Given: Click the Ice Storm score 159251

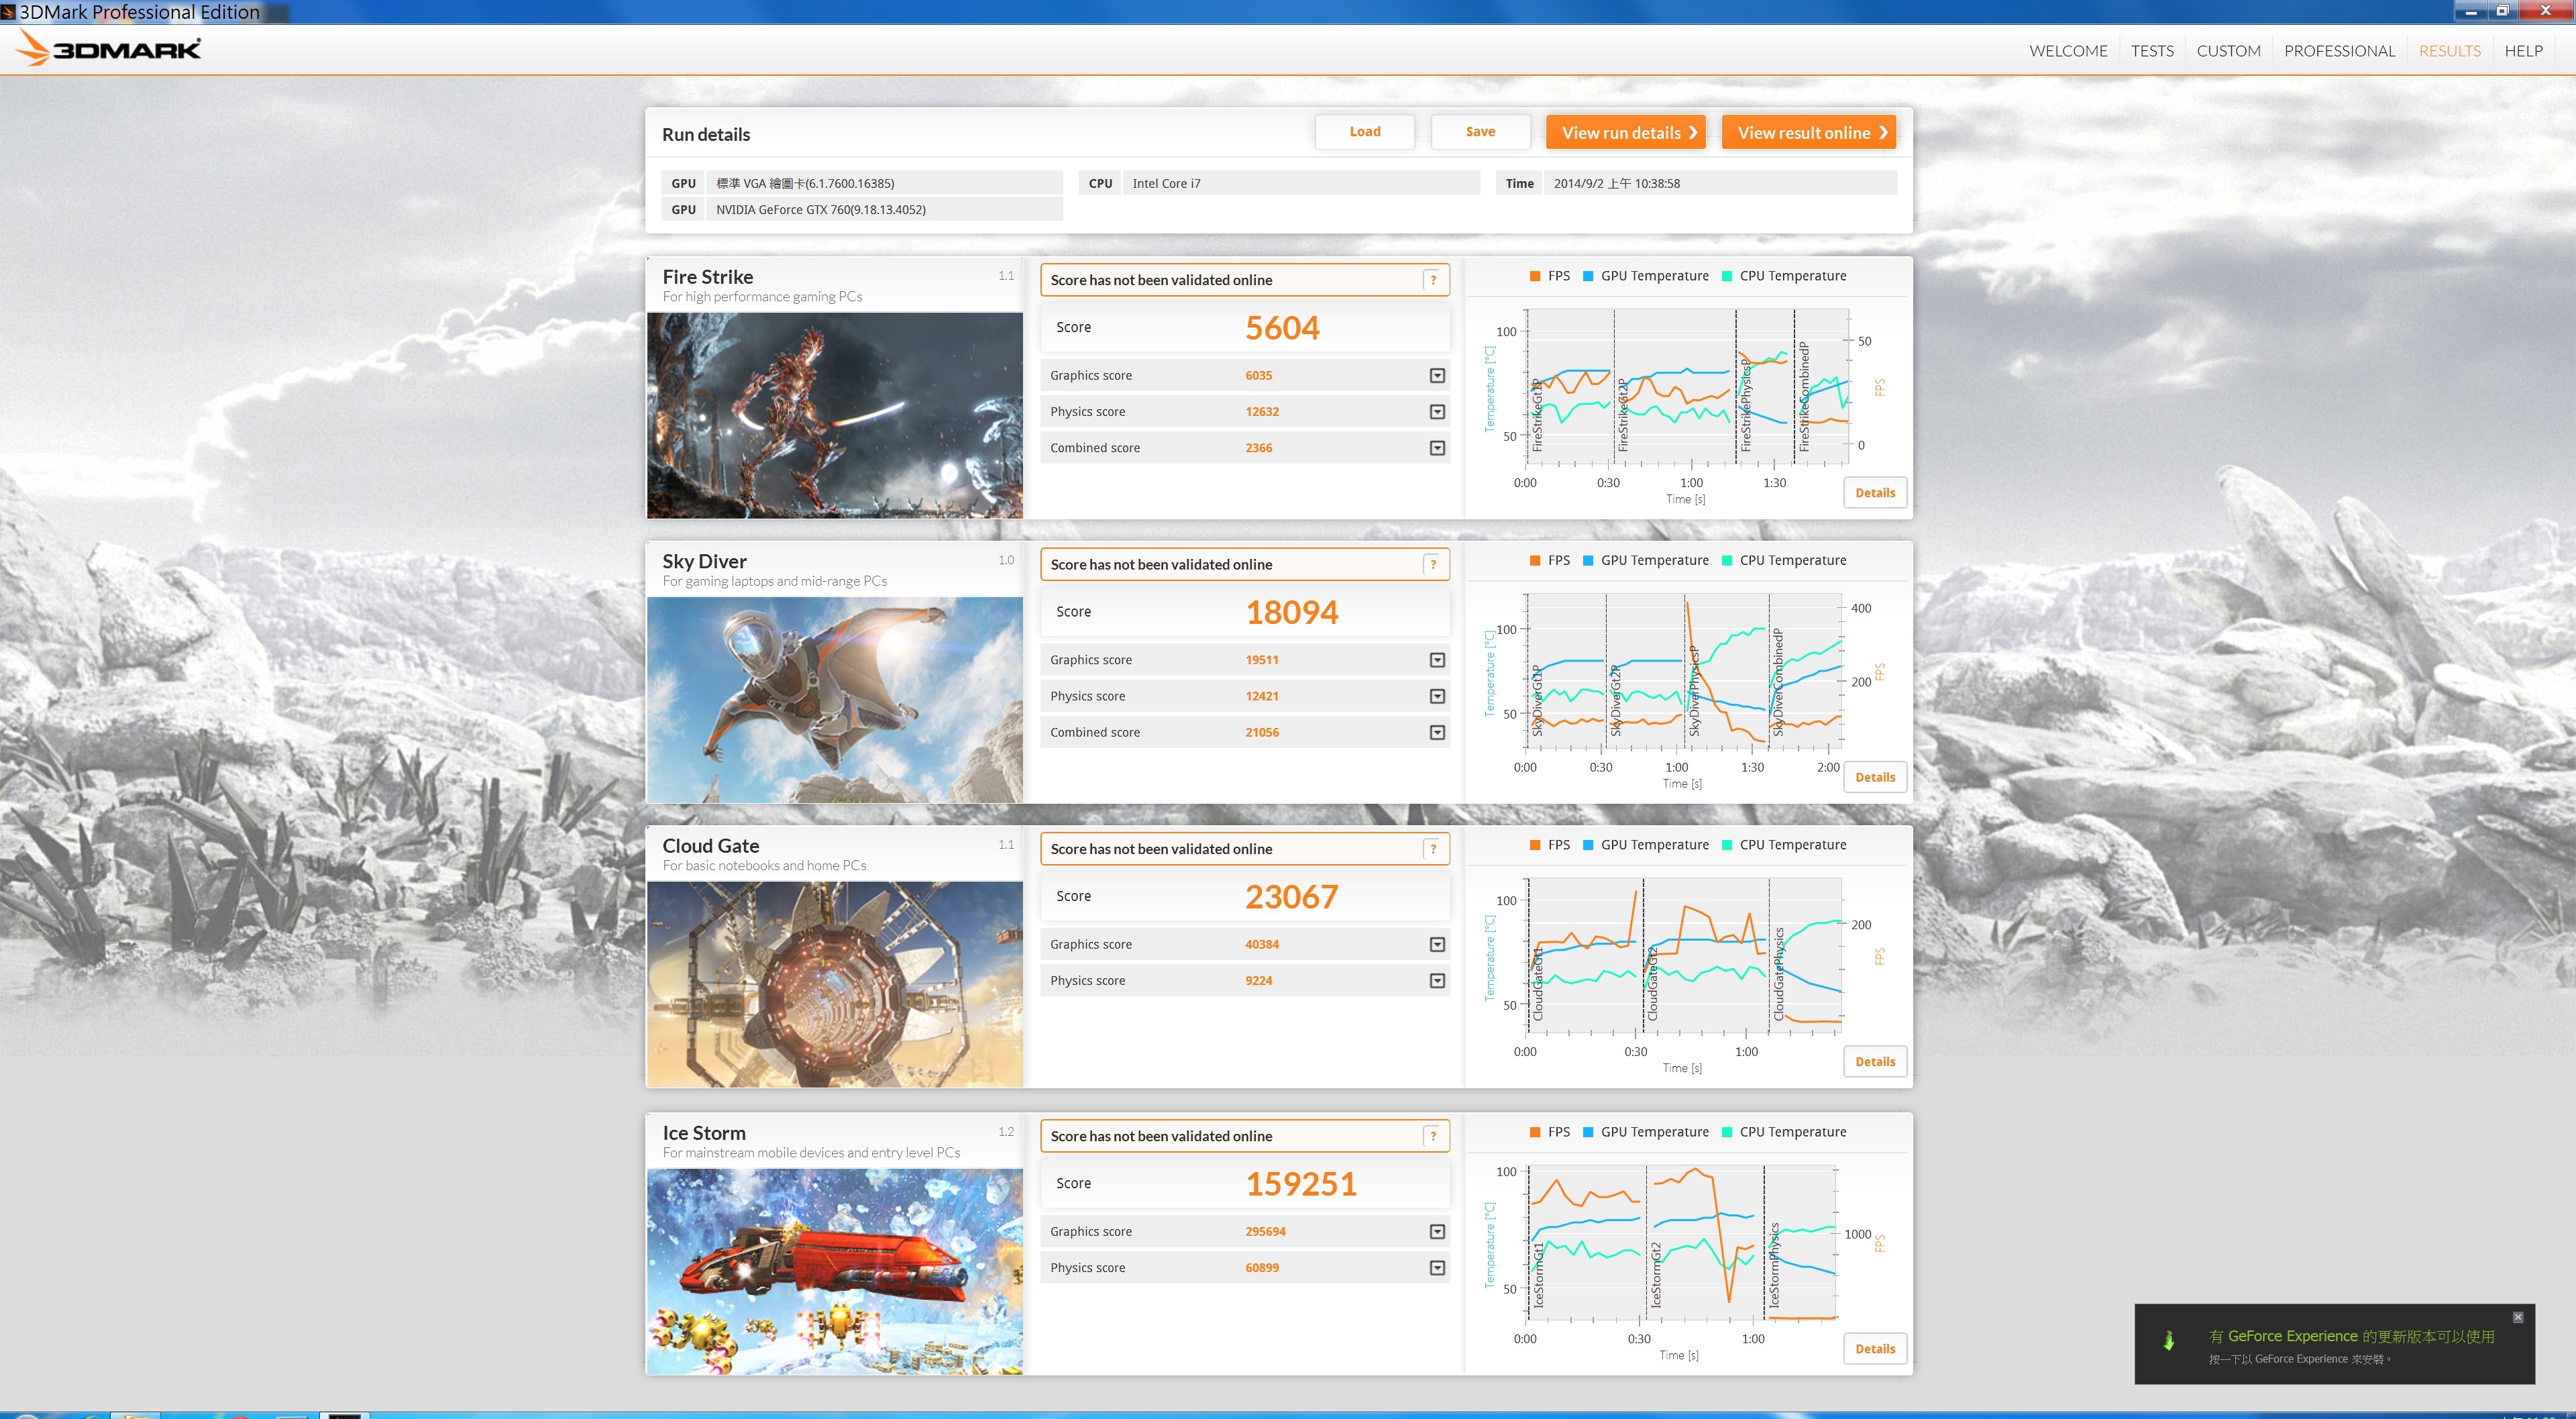Looking at the screenshot, I should (x=1301, y=1184).
